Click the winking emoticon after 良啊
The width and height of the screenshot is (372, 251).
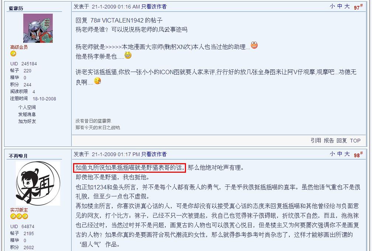click(x=97, y=81)
